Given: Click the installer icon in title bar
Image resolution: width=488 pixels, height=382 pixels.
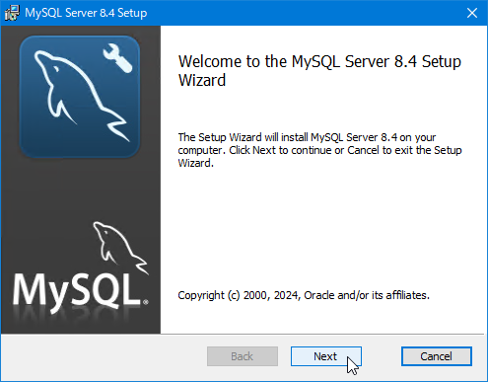Looking at the screenshot, I should [x=12, y=13].
